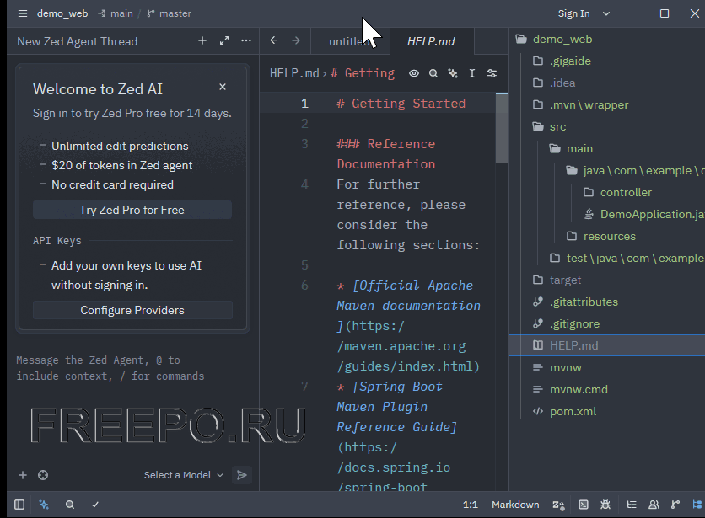Expand the resources folder
The width and height of the screenshot is (705, 518).
[x=607, y=236]
